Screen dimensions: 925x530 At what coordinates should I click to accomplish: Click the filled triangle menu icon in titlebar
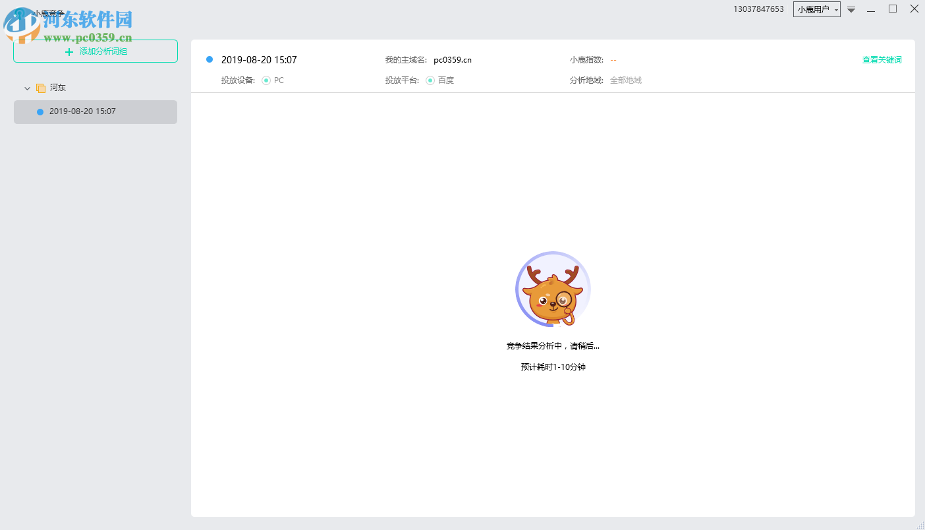[851, 10]
